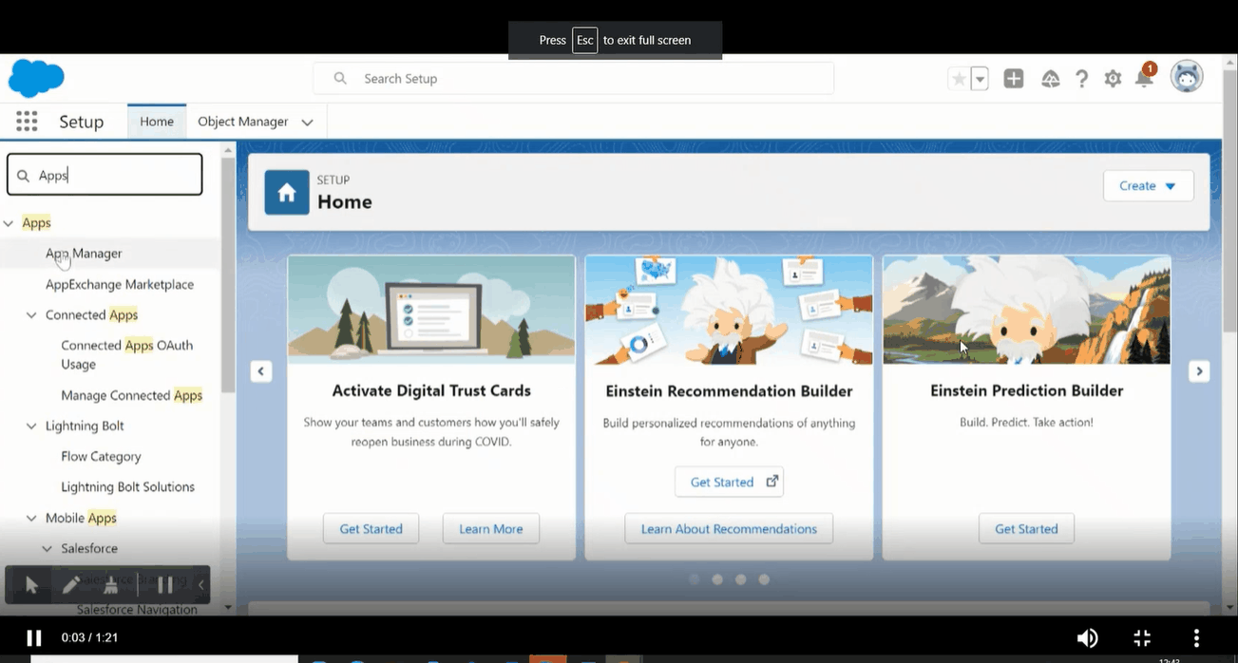The image size is (1238, 663).
Task: Collapse the Mobile Apps node
Action: click(31, 519)
